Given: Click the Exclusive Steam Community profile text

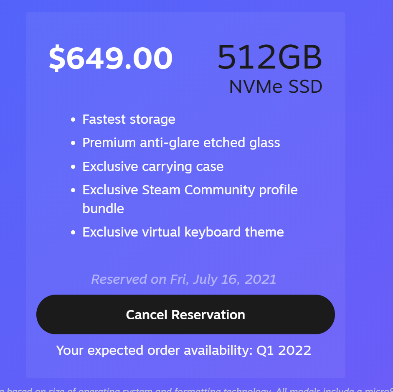Looking at the screenshot, I should click(190, 190).
